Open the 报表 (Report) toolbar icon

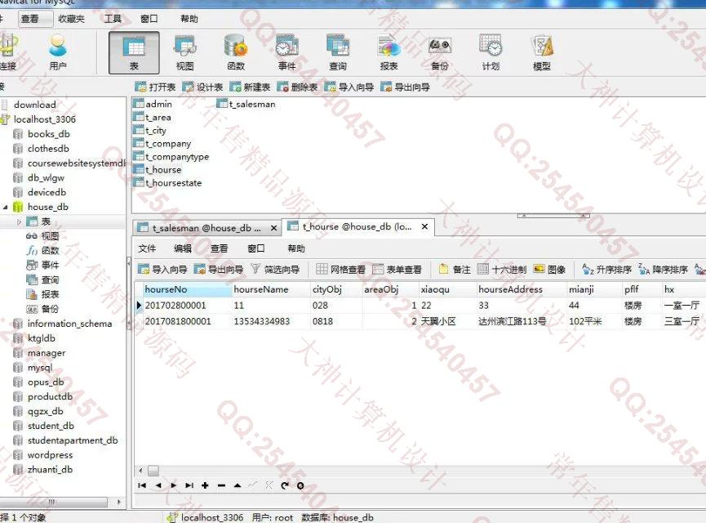point(389,53)
